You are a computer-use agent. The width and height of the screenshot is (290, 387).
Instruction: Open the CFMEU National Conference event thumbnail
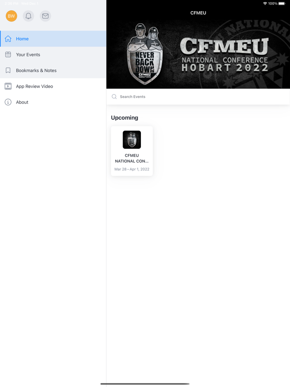[132, 140]
